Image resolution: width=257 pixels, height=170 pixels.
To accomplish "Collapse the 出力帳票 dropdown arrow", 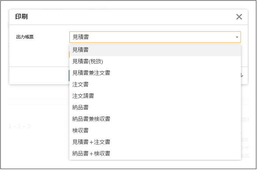I will [x=237, y=37].
